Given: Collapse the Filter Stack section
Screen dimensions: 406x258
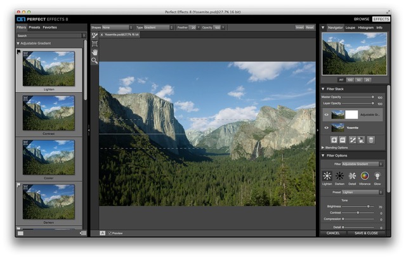Looking at the screenshot, I should 323,89.
